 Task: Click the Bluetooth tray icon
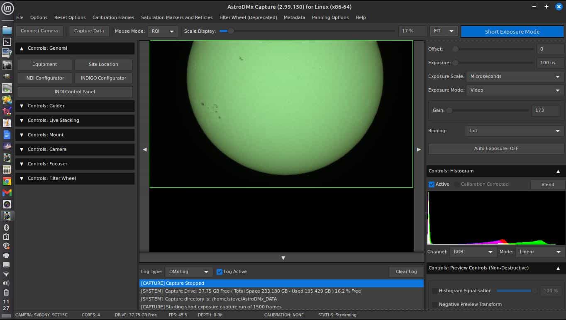(x=6, y=228)
